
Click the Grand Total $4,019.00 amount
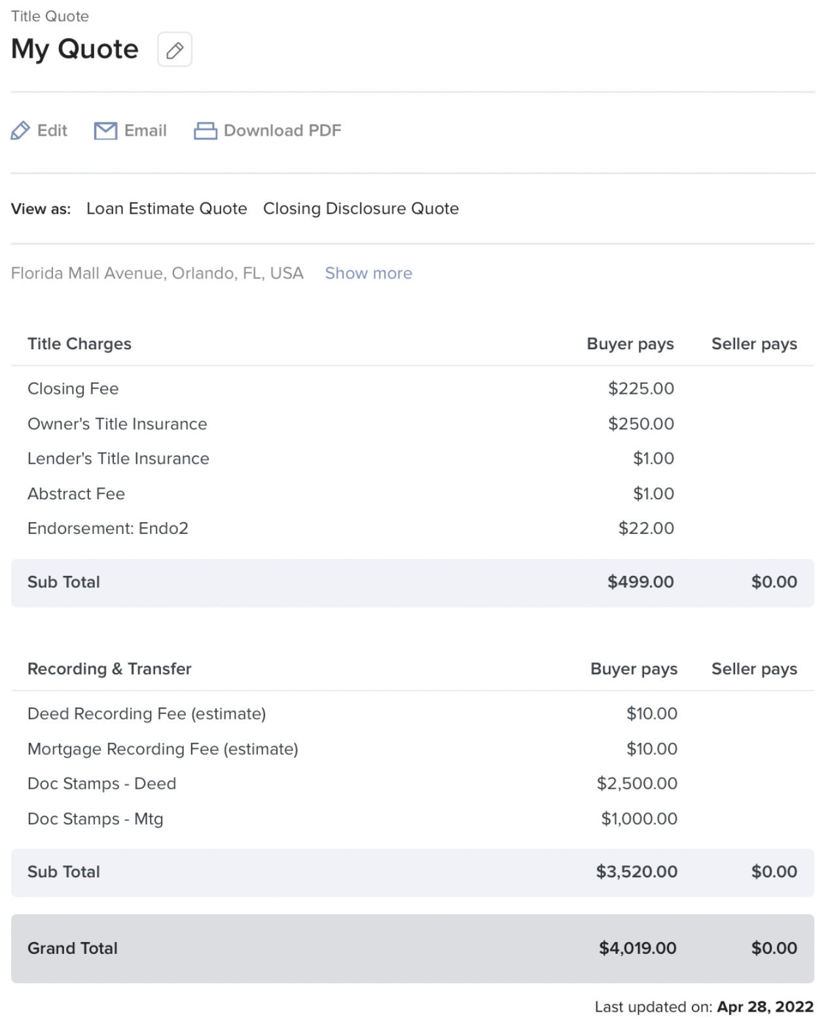tap(637, 948)
